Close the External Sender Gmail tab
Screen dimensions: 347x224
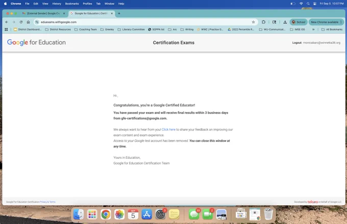(x=64, y=13)
